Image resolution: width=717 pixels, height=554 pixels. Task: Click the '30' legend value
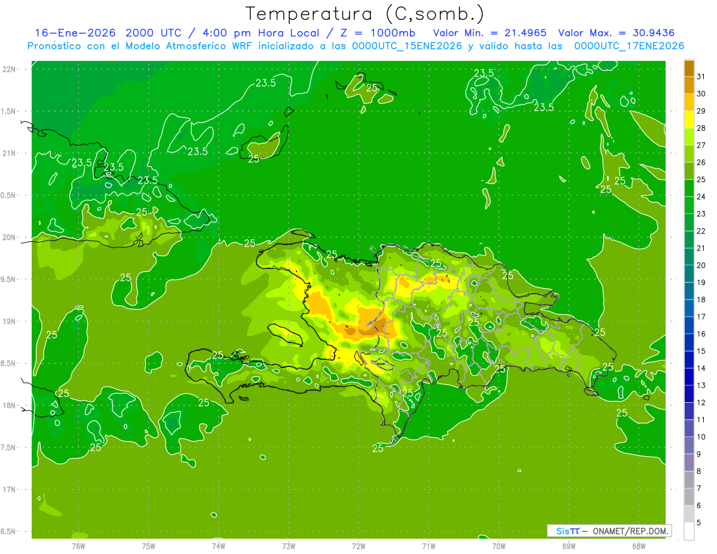coord(701,94)
